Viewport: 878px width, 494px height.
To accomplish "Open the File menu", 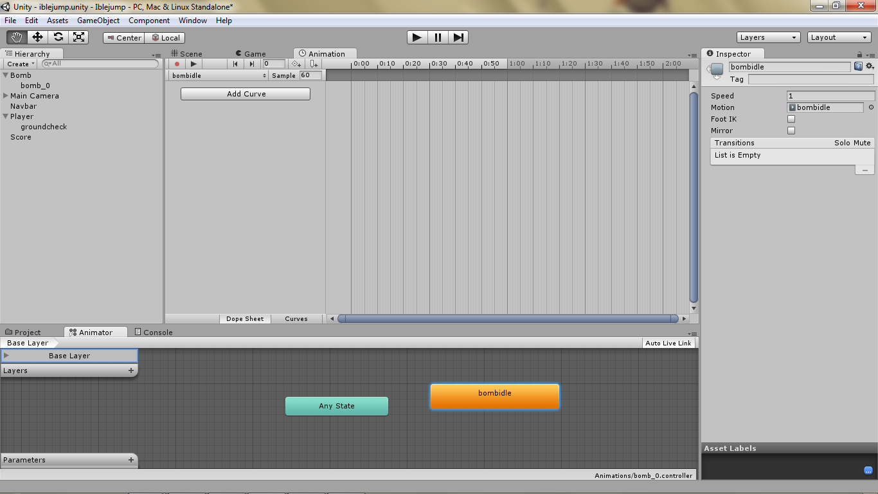I will (x=10, y=21).
